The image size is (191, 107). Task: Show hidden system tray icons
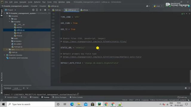coord(160,104)
